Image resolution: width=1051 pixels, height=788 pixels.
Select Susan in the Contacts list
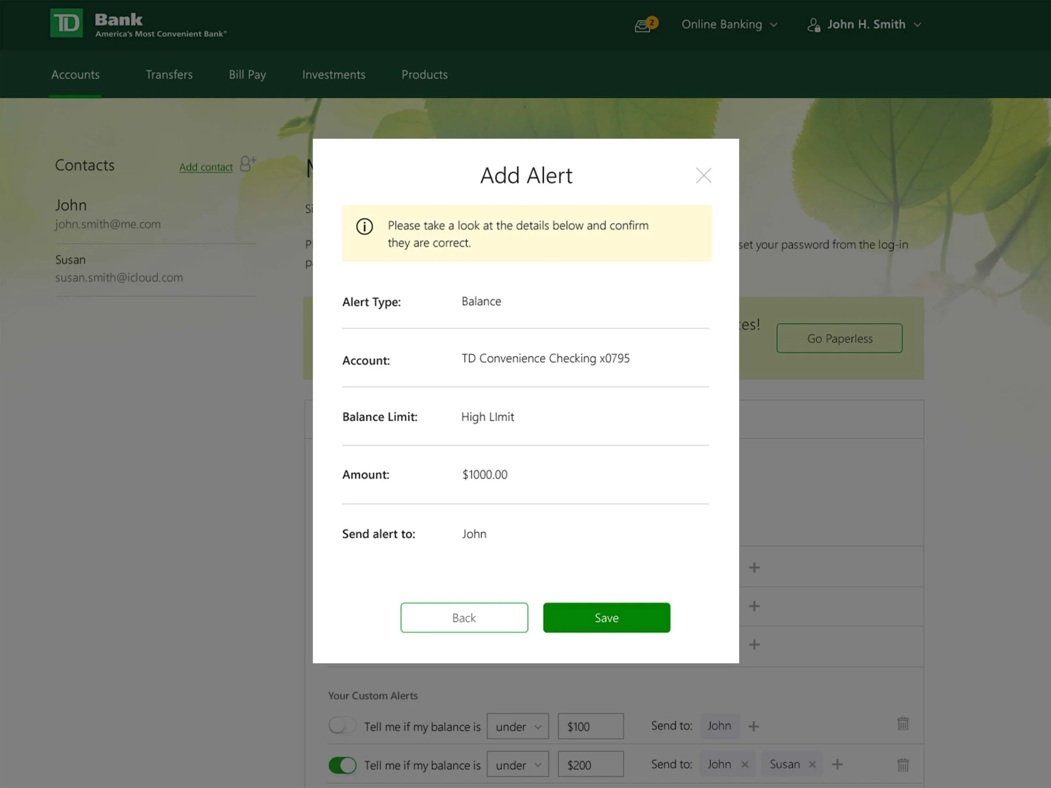coord(70,260)
